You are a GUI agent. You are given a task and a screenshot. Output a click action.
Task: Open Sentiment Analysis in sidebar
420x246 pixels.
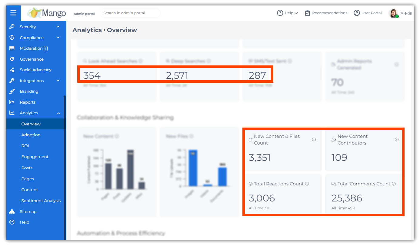coord(41,201)
